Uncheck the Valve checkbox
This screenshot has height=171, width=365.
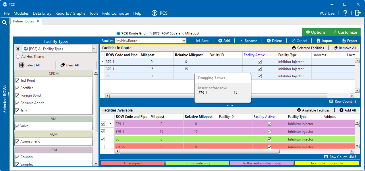tap(17, 126)
